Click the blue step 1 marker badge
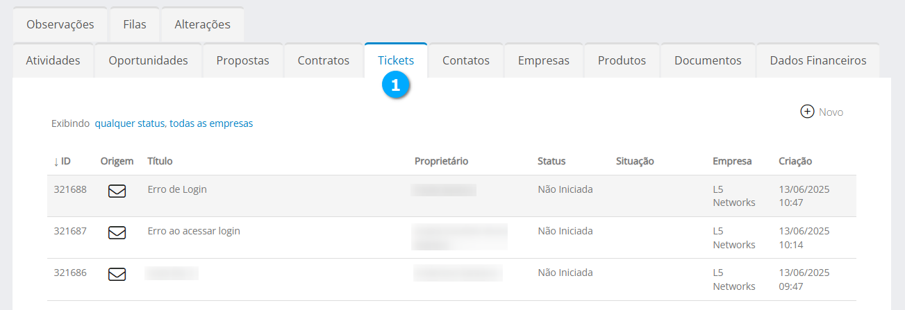The height and width of the screenshot is (310, 905). (x=396, y=85)
